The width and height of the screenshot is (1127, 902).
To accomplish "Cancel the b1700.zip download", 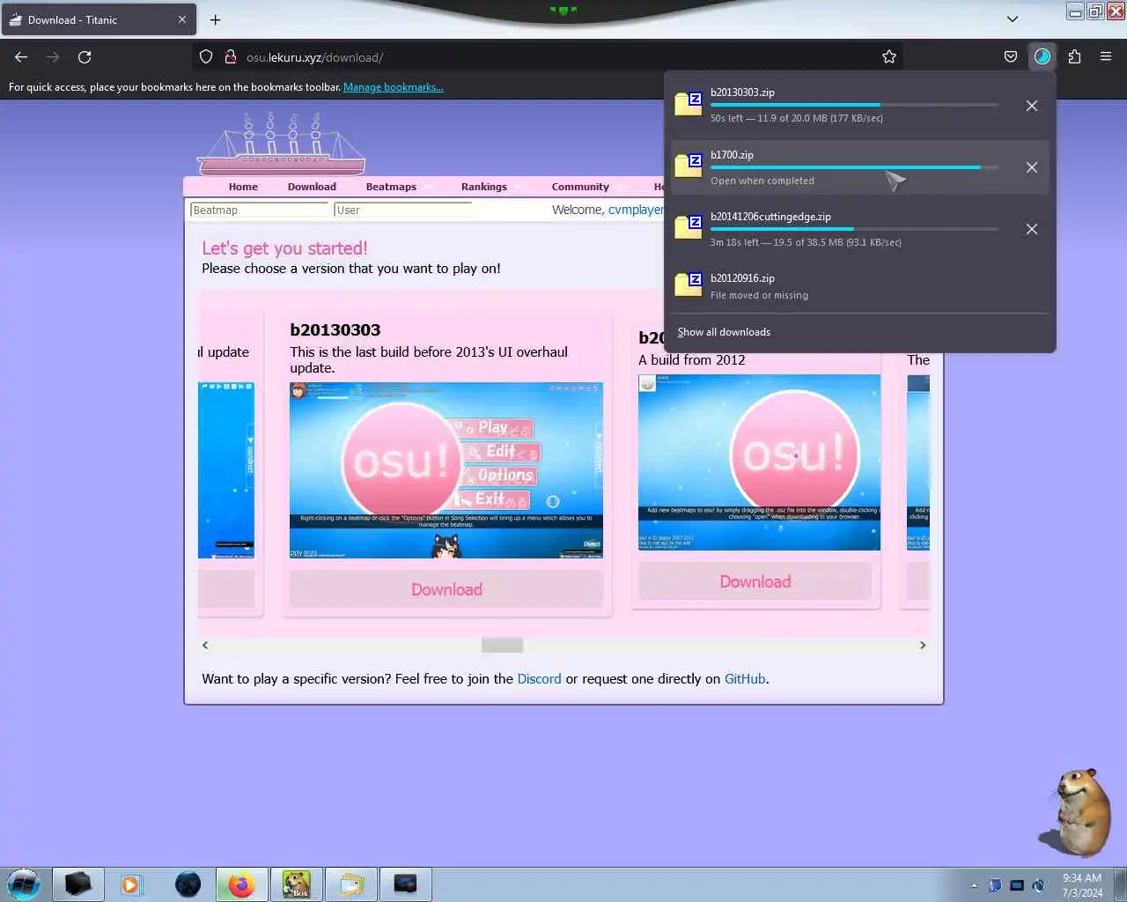I will coord(1032,167).
